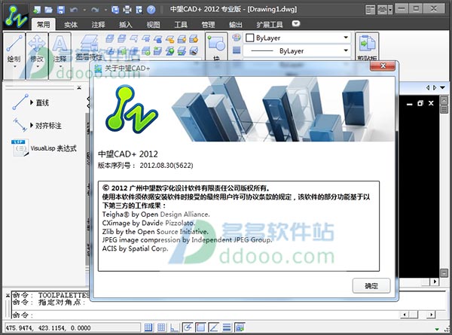Click the copy-window icon before the printer
452x335 pixels.
115,11
